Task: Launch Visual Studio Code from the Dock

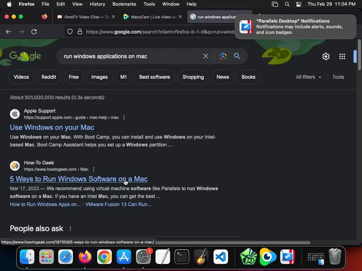Action: pos(221,257)
